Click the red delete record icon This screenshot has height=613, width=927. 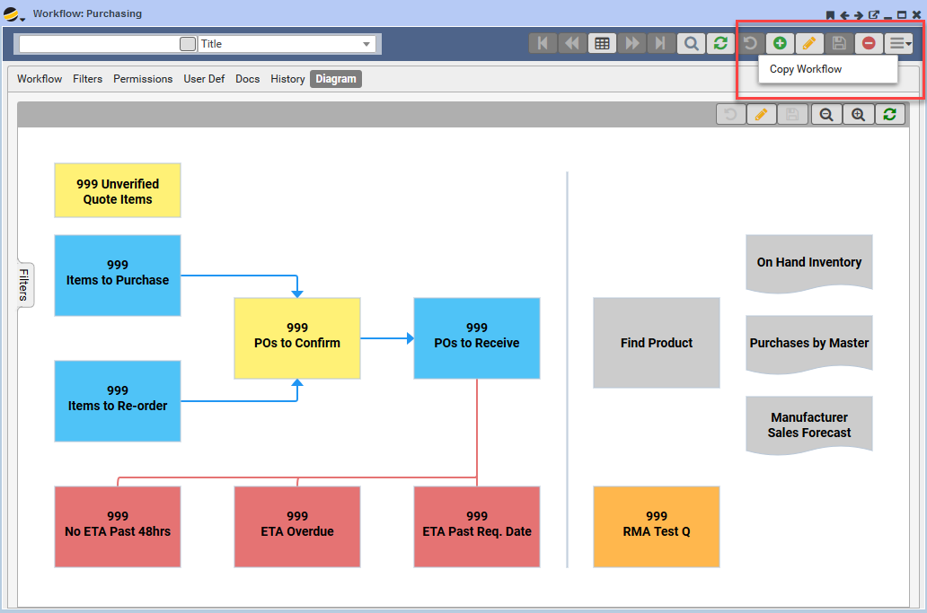pos(869,43)
